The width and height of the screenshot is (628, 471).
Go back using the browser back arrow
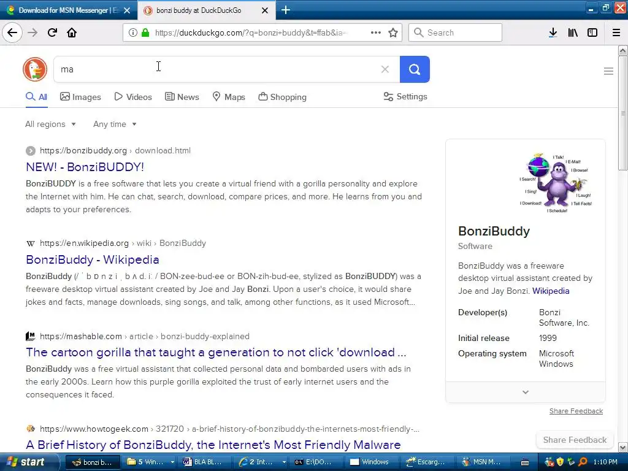[x=12, y=33]
